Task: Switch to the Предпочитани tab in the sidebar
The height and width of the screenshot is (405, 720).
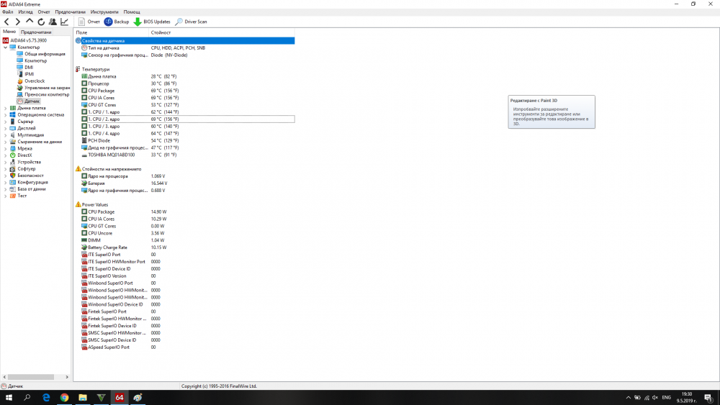Action: [36, 32]
